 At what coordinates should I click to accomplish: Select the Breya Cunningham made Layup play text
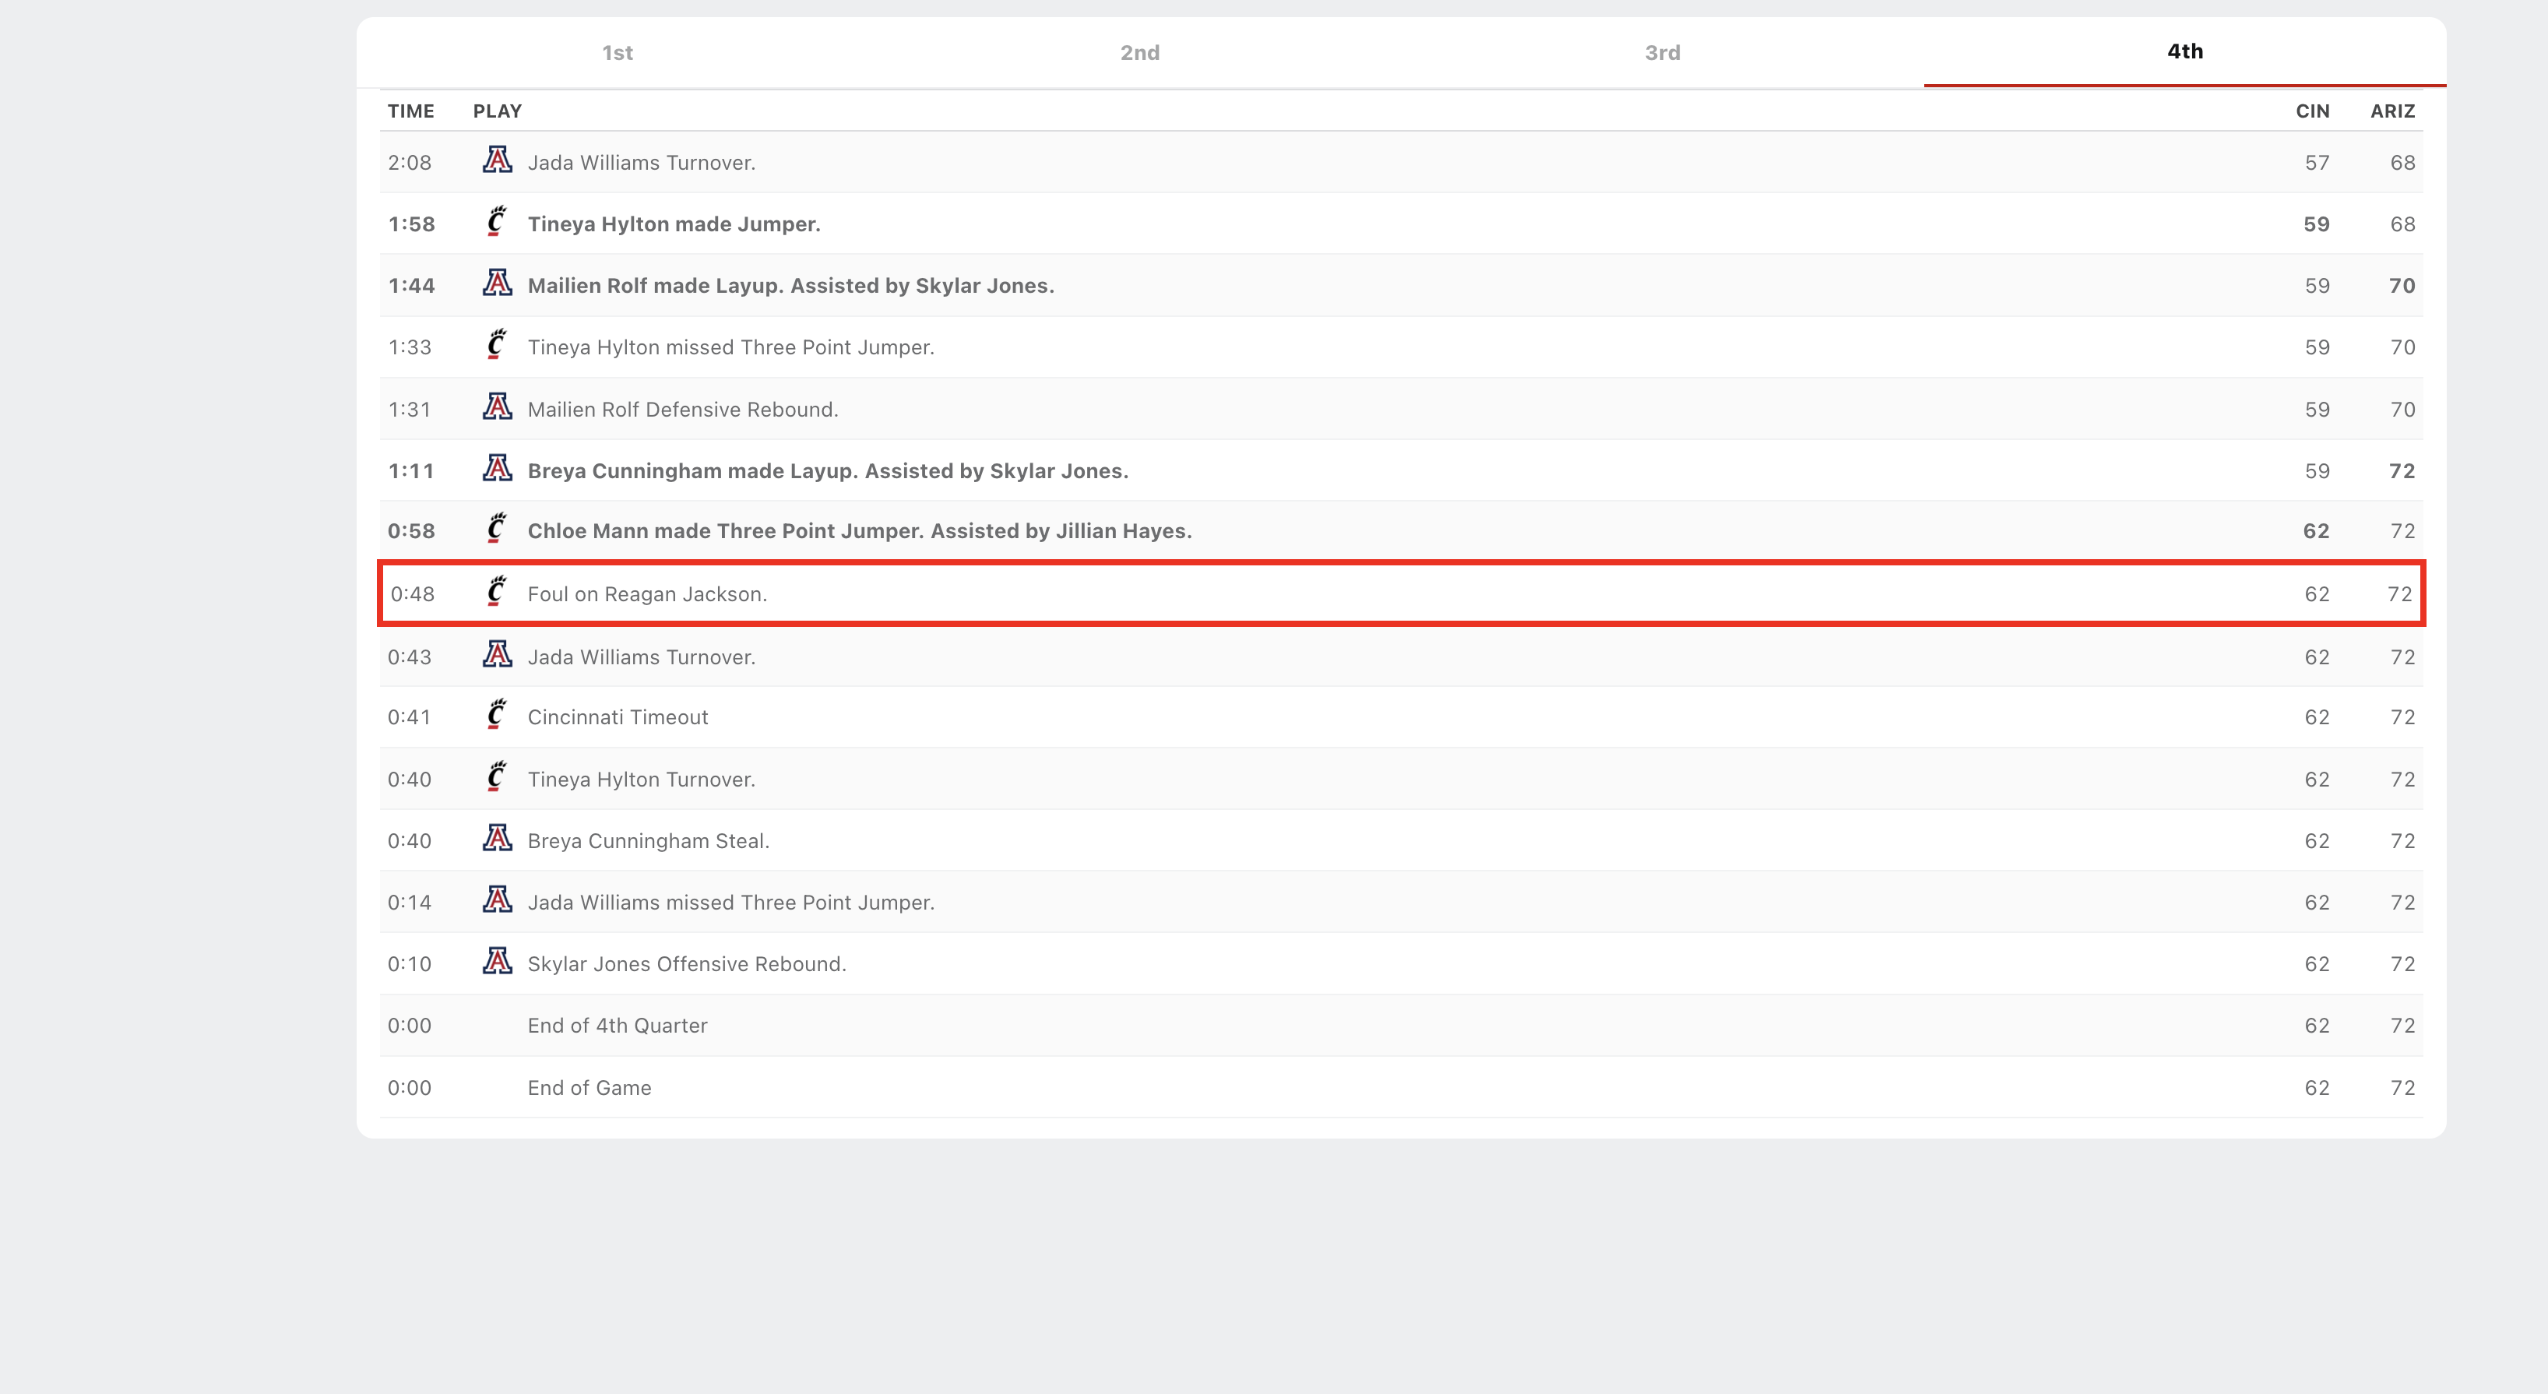pyautogui.click(x=827, y=471)
